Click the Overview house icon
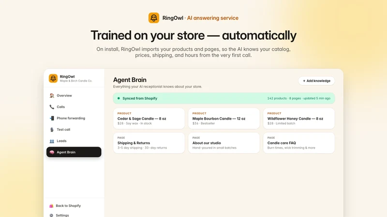The height and width of the screenshot is (217, 387). pos(52,95)
